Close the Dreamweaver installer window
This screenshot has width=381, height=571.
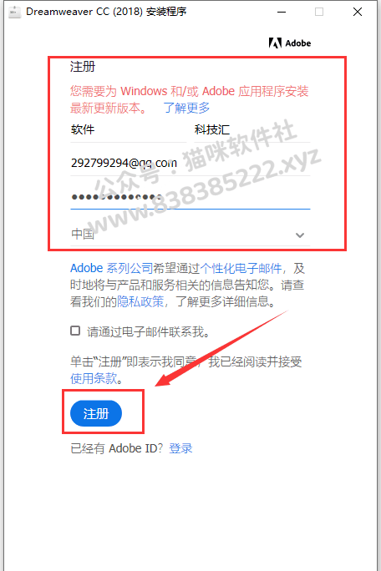(x=358, y=12)
